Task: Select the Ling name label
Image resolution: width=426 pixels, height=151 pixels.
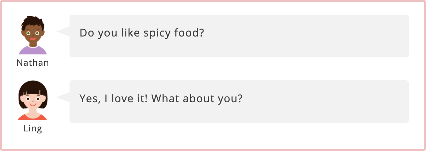Action: pyautogui.click(x=33, y=128)
